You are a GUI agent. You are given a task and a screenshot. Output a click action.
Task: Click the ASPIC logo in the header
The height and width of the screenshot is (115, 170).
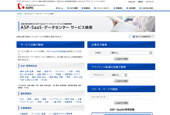[31, 6]
